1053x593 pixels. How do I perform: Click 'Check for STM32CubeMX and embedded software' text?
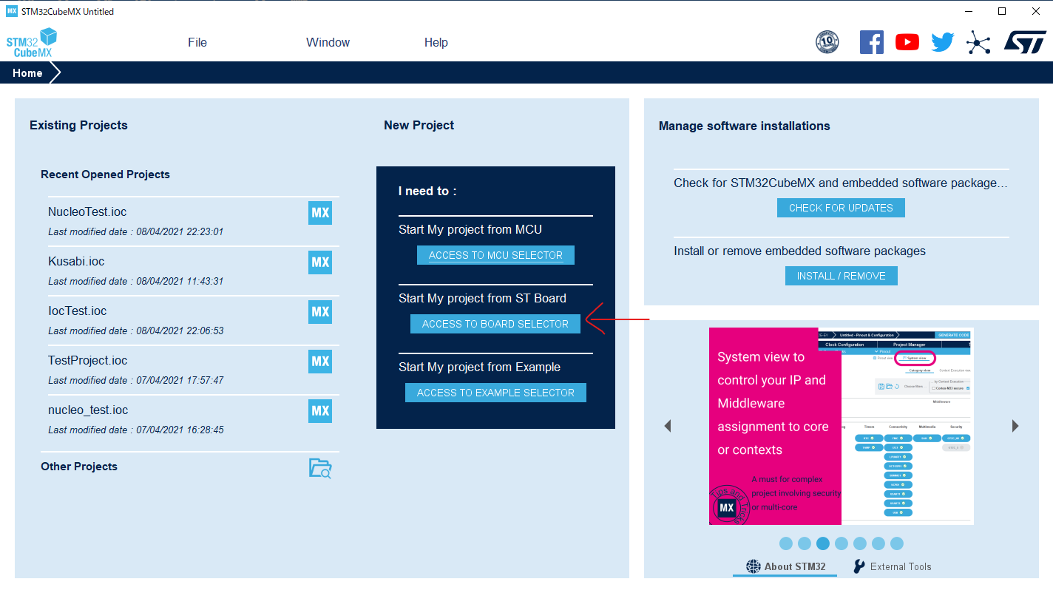pyautogui.click(x=842, y=183)
